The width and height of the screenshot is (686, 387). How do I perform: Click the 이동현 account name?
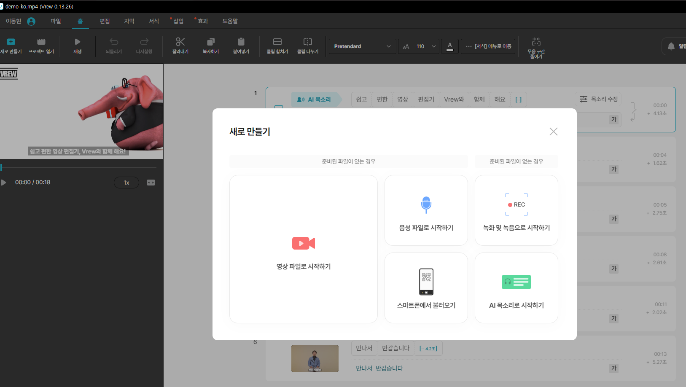click(13, 21)
